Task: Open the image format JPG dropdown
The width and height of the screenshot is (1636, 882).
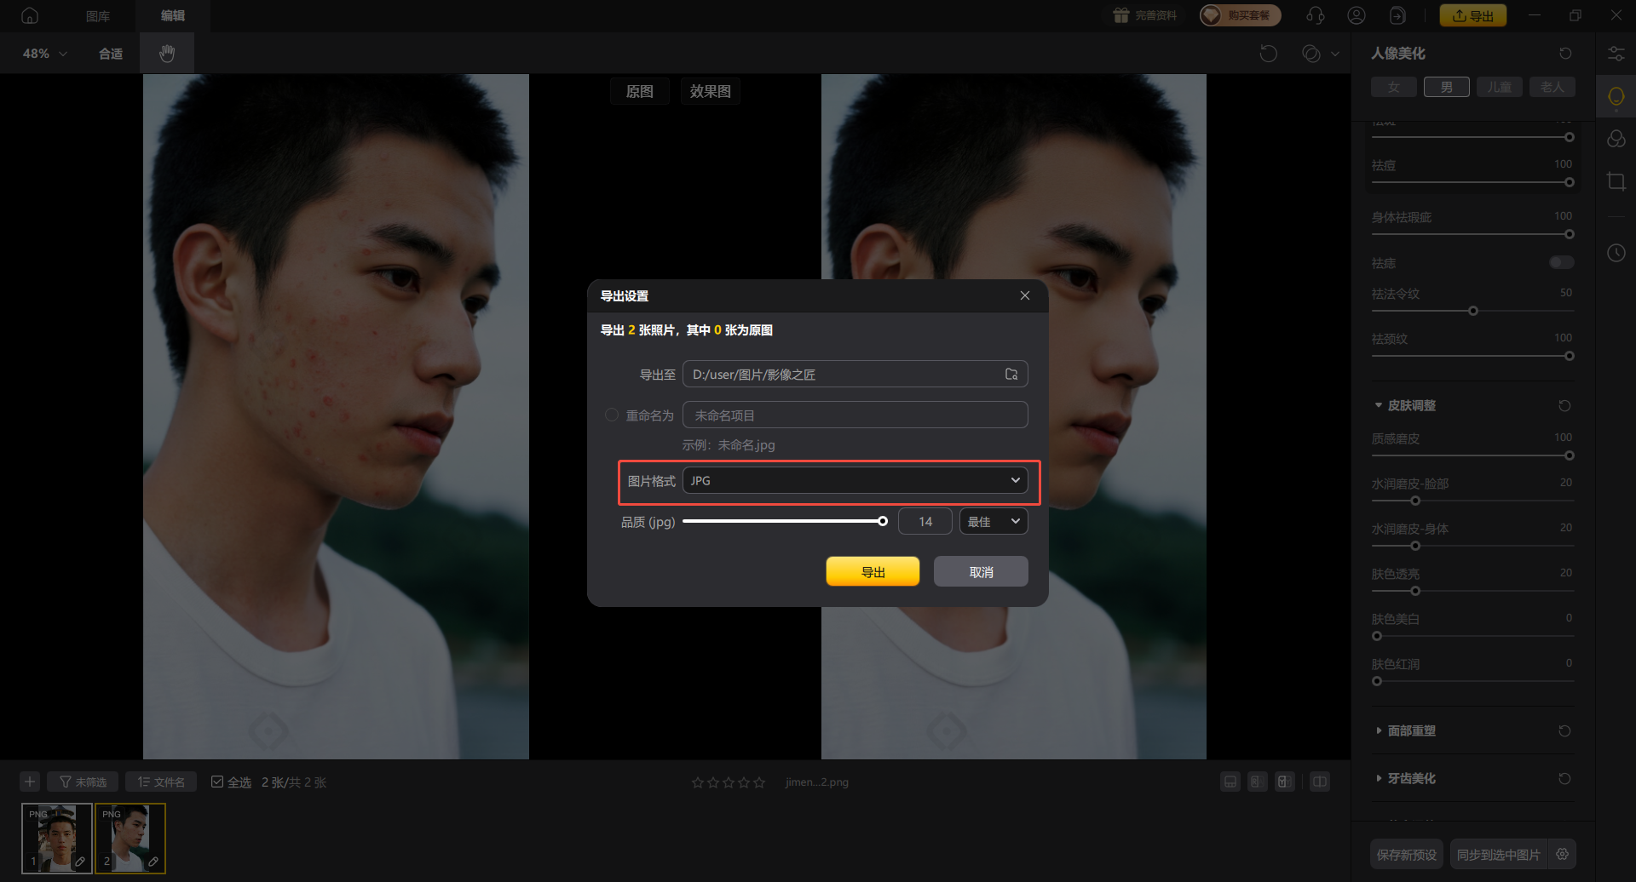Action: (x=855, y=481)
